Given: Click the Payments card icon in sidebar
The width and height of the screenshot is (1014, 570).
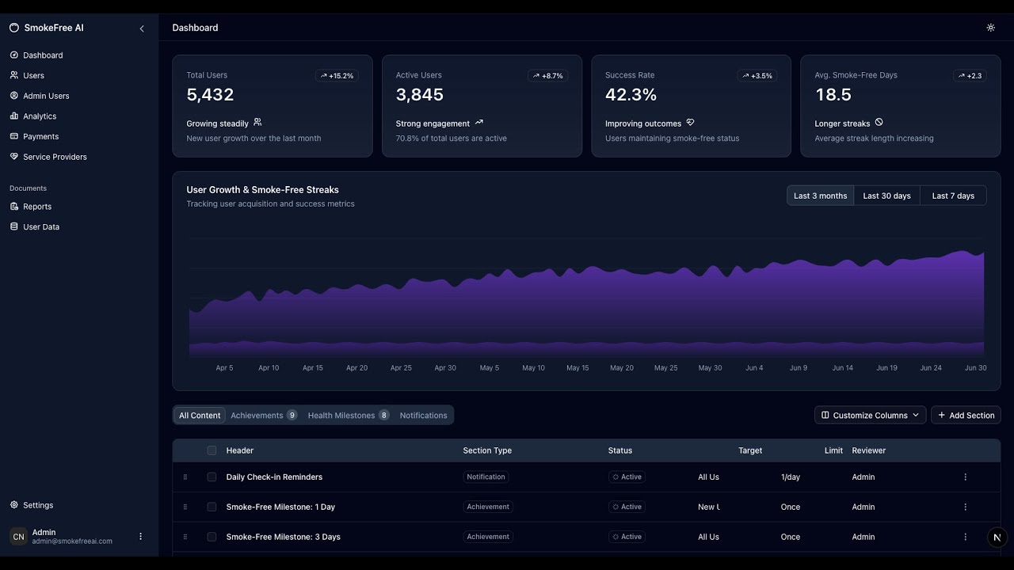Looking at the screenshot, I should [x=14, y=136].
